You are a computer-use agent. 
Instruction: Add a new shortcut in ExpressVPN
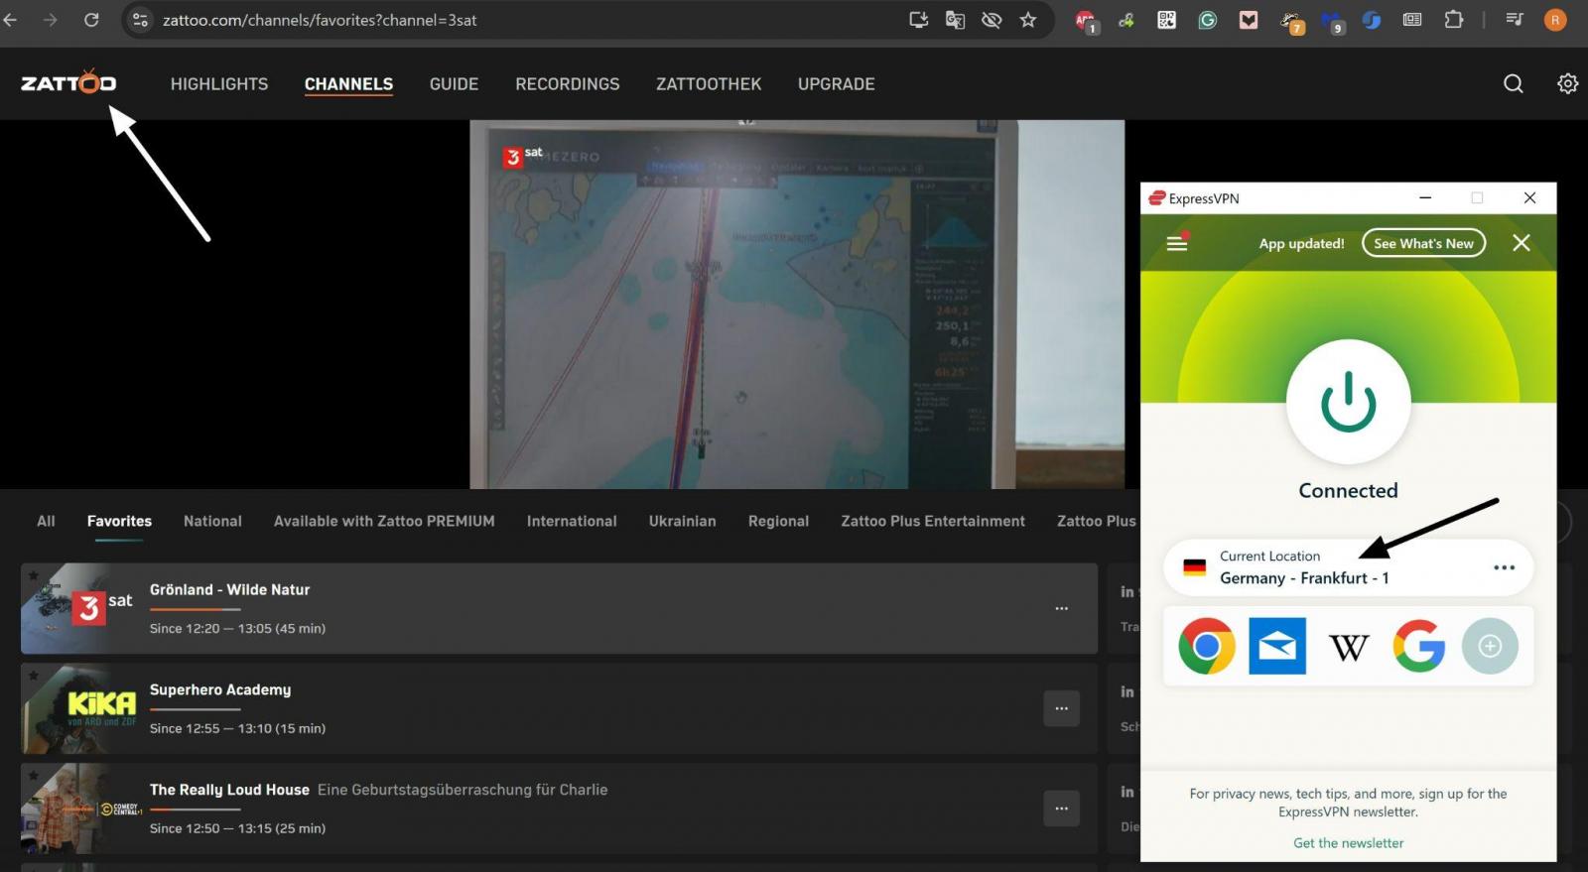[1490, 646]
